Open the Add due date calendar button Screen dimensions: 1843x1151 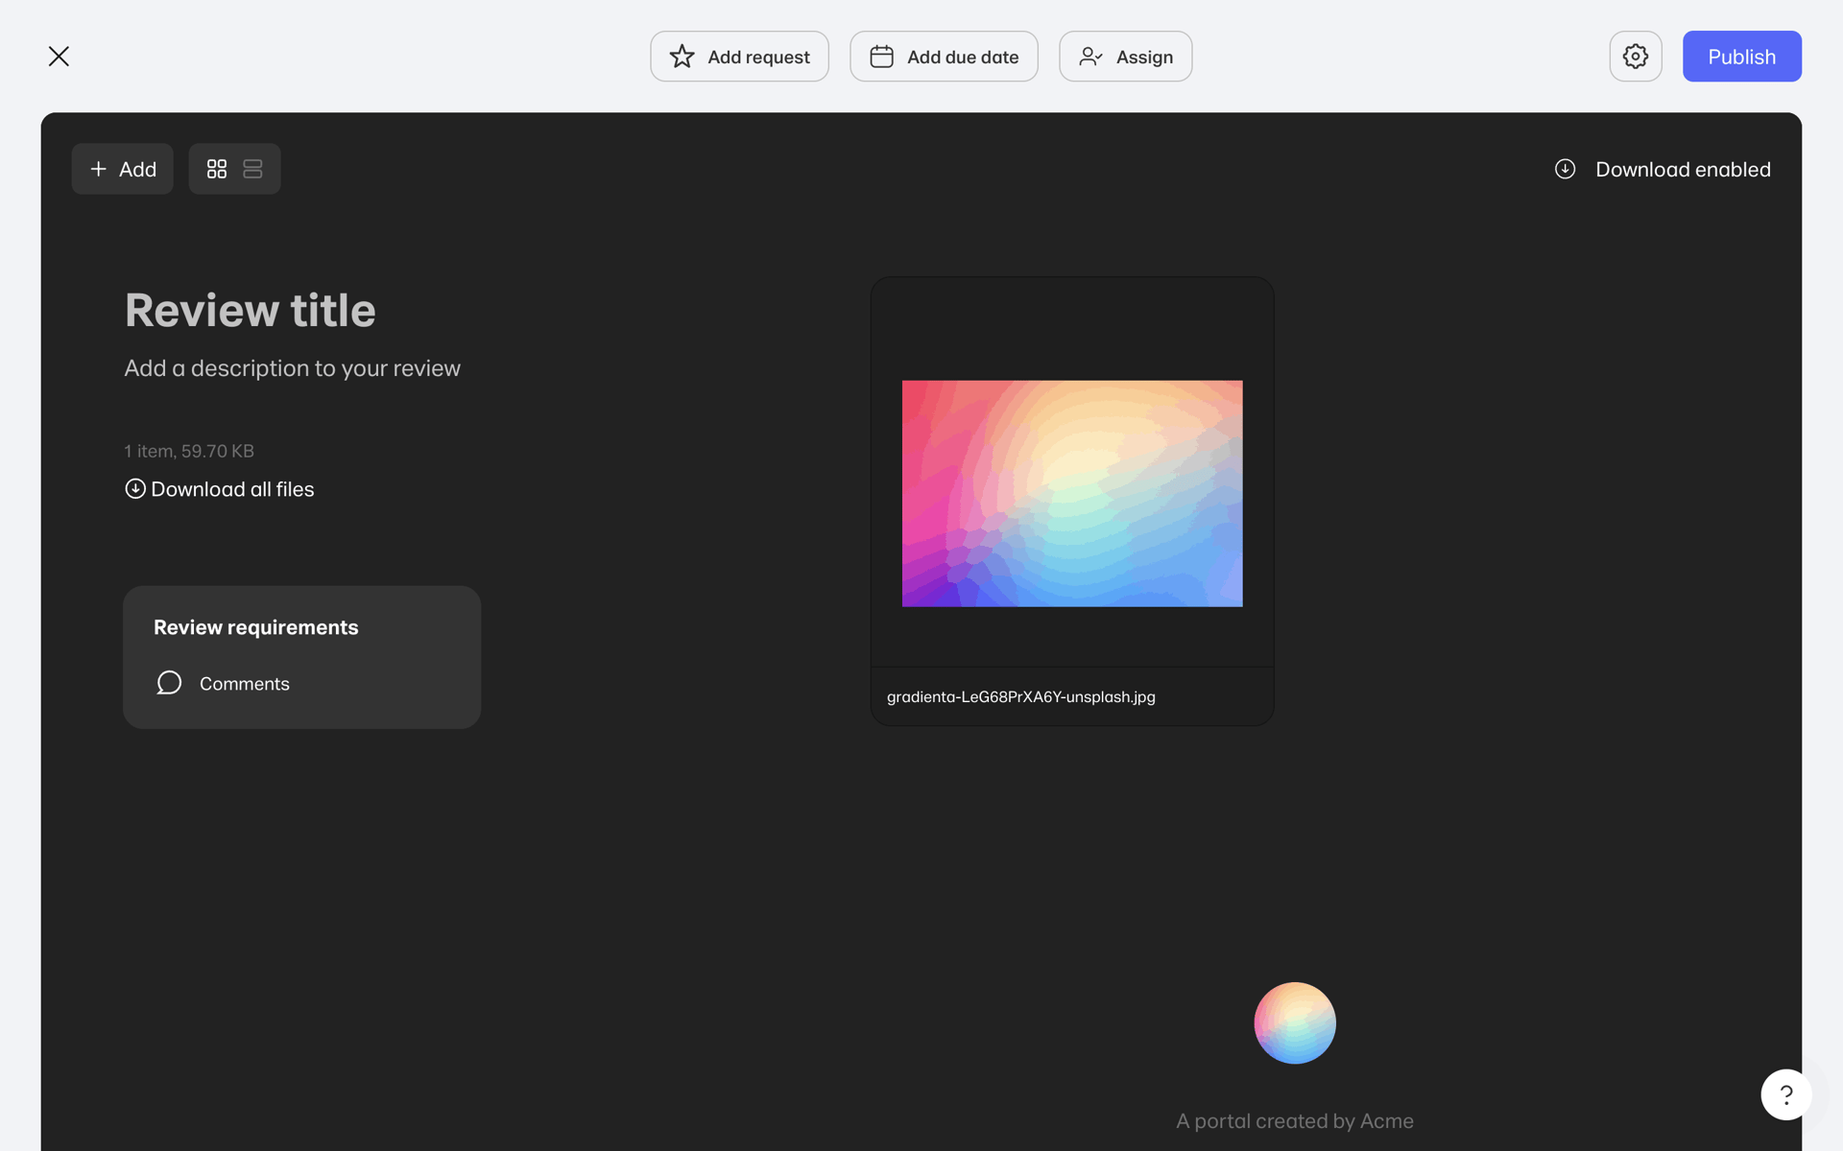944,57
